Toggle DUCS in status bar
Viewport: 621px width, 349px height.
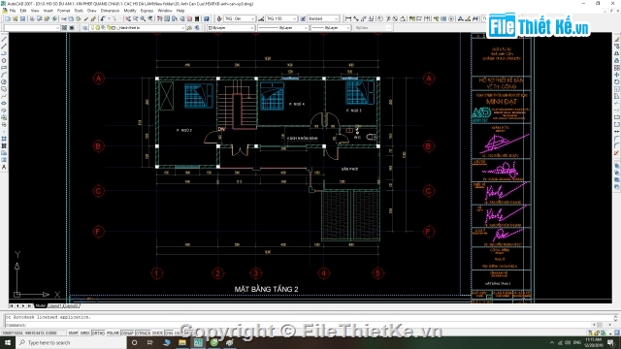(157, 333)
